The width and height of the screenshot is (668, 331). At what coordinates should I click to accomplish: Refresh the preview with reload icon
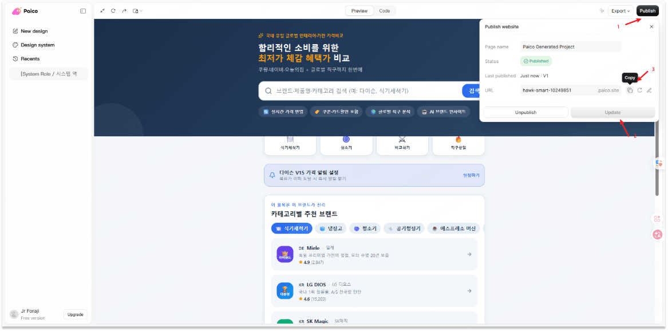point(113,11)
